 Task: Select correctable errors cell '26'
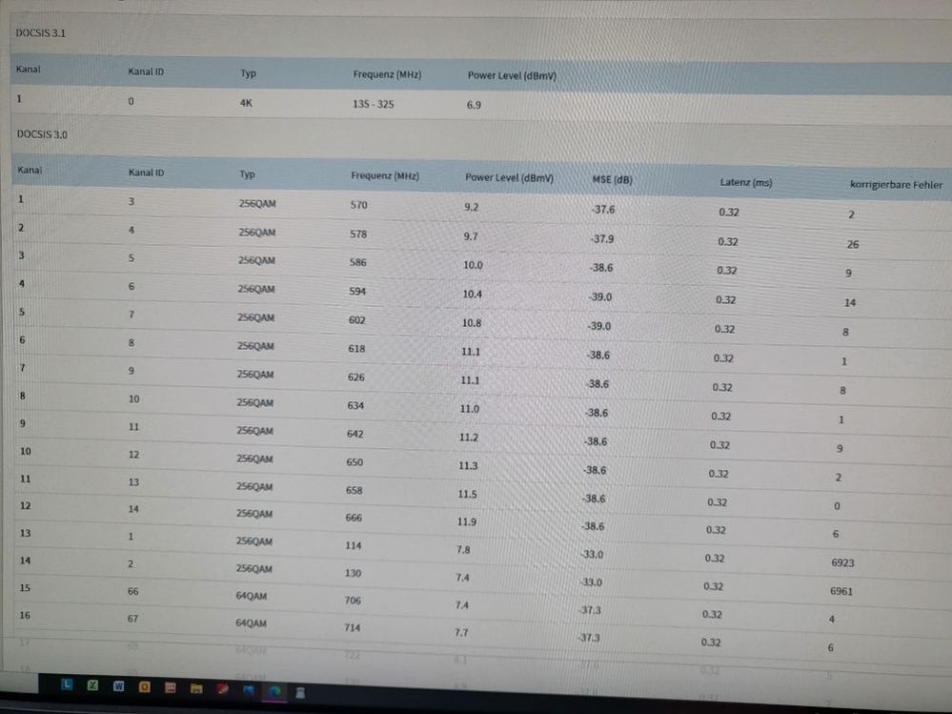click(853, 244)
